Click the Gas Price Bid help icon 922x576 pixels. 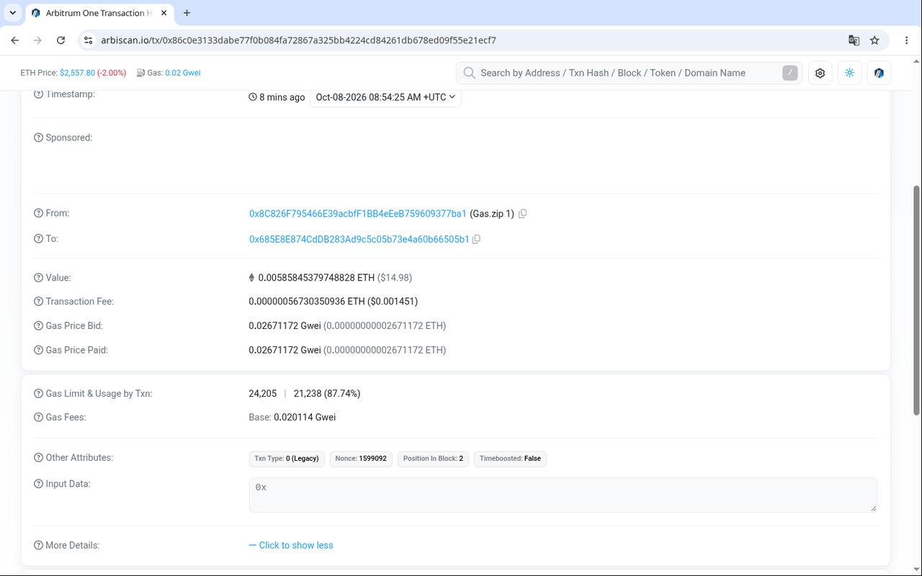coord(39,326)
